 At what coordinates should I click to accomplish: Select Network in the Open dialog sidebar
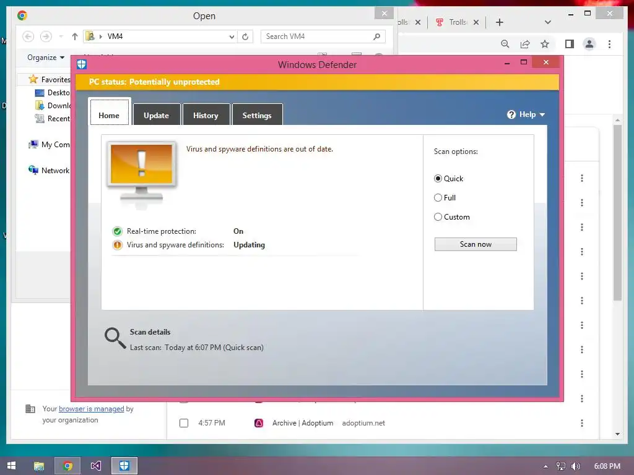[x=49, y=171]
